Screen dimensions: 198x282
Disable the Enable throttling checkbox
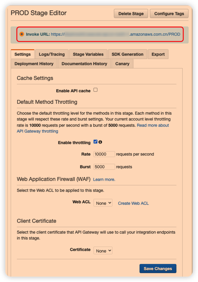[95, 142]
